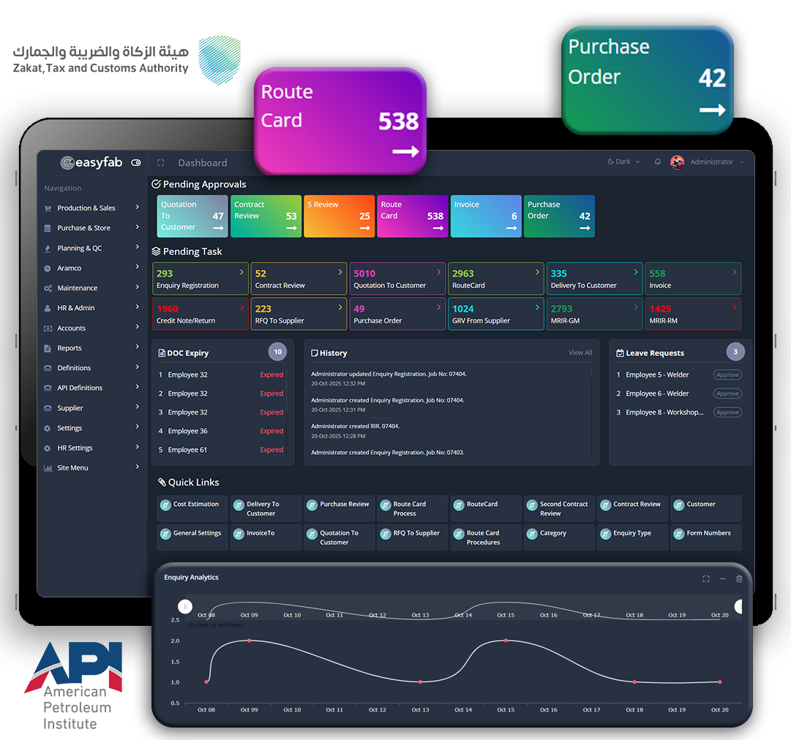Expand the Purchase & Store chevron

[x=138, y=227]
